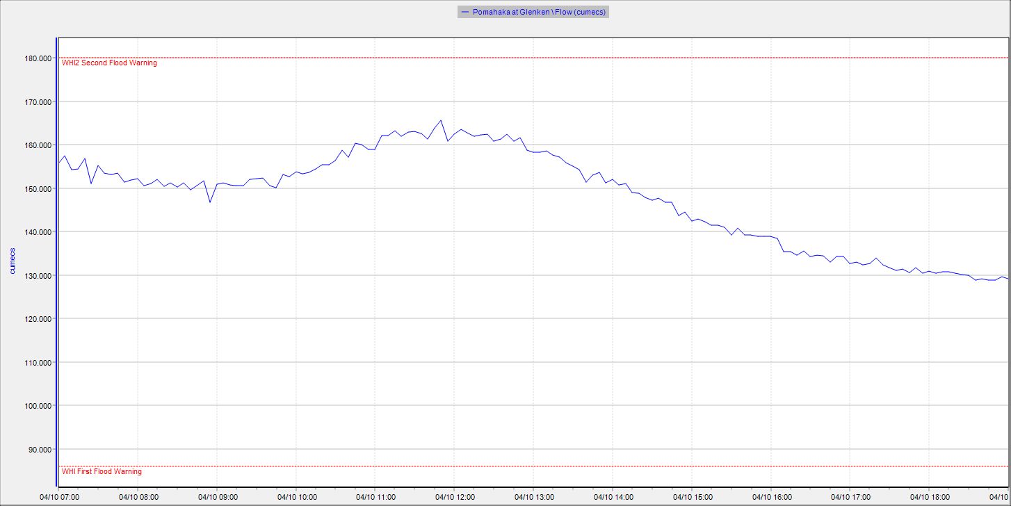Click the 04/10 18:00 time axis label
Viewport: 1011px width, 506px height.
pyautogui.click(x=930, y=497)
